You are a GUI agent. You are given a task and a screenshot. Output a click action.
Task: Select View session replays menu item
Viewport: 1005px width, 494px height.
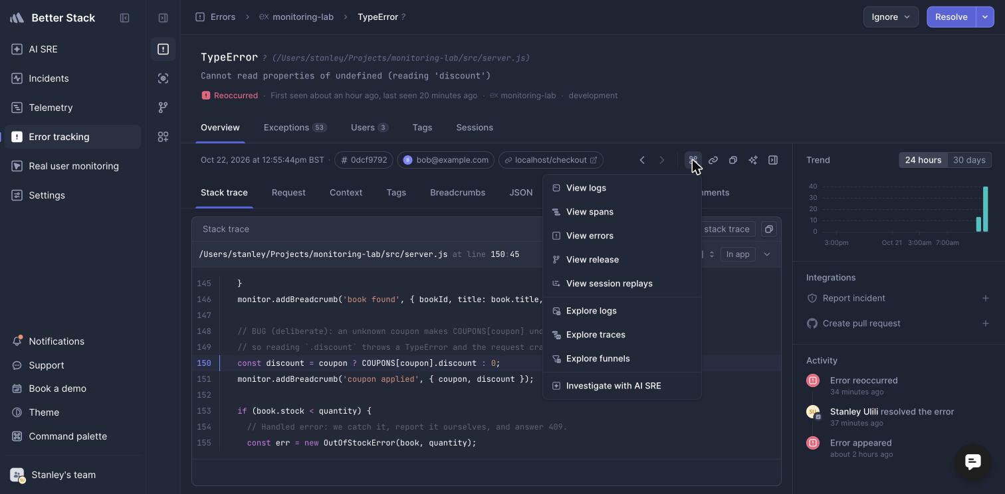point(622,284)
